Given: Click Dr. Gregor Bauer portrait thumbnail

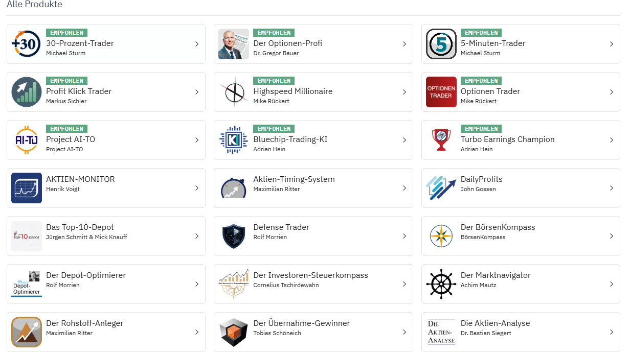Looking at the screenshot, I should pos(234,44).
